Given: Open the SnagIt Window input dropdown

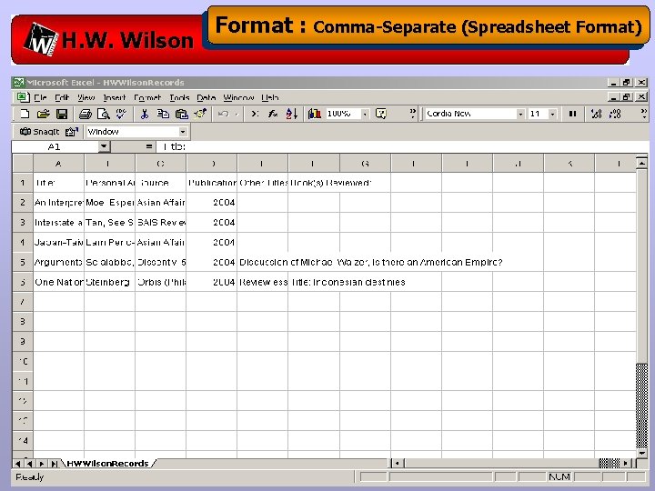Looking at the screenshot, I should (x=183, y=132).
